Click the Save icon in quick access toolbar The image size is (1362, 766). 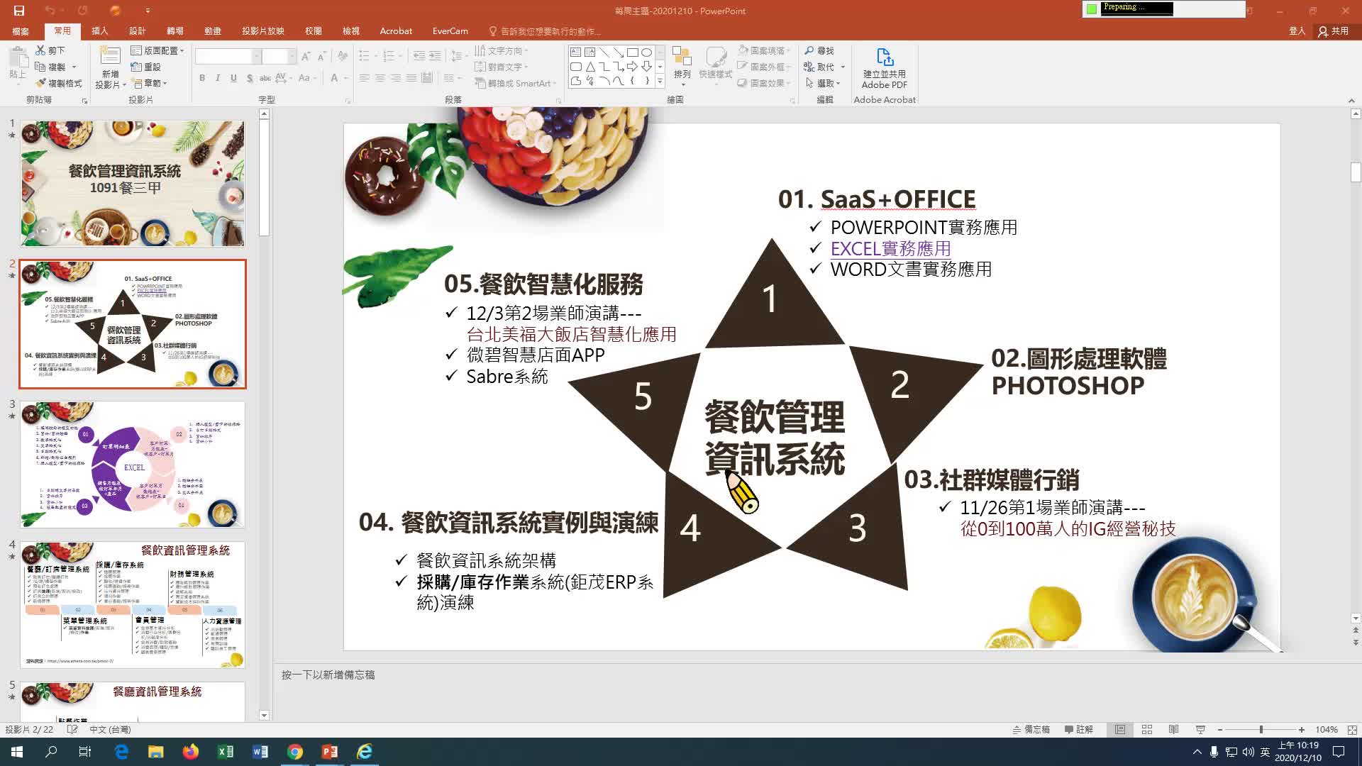click(x=19, y=11)
